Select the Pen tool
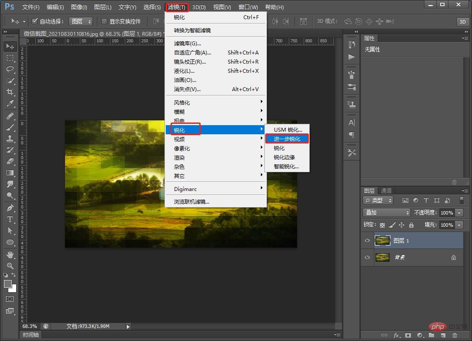This screenshot has width=472, height=341. pyautogui.click(x=10, y=208)
